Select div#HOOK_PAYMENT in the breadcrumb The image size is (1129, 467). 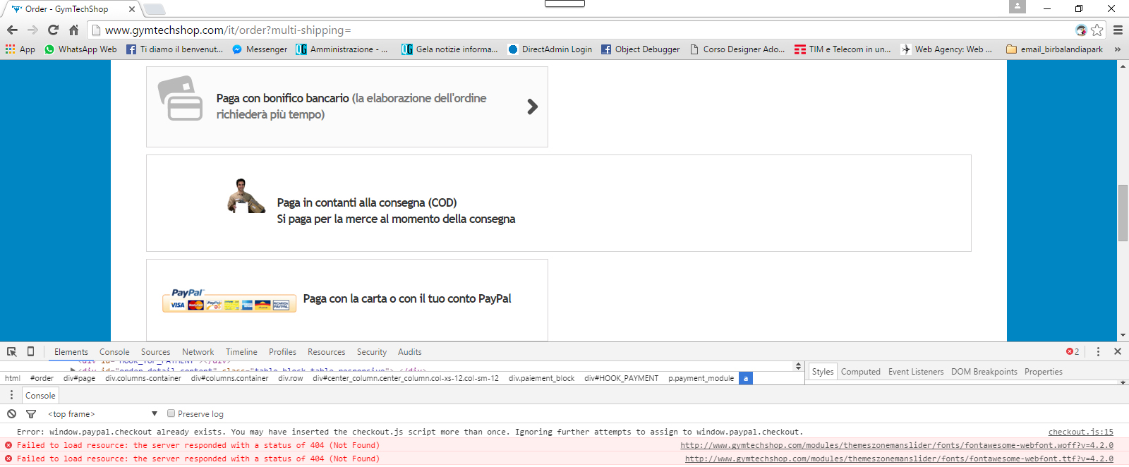pos(621,378)
